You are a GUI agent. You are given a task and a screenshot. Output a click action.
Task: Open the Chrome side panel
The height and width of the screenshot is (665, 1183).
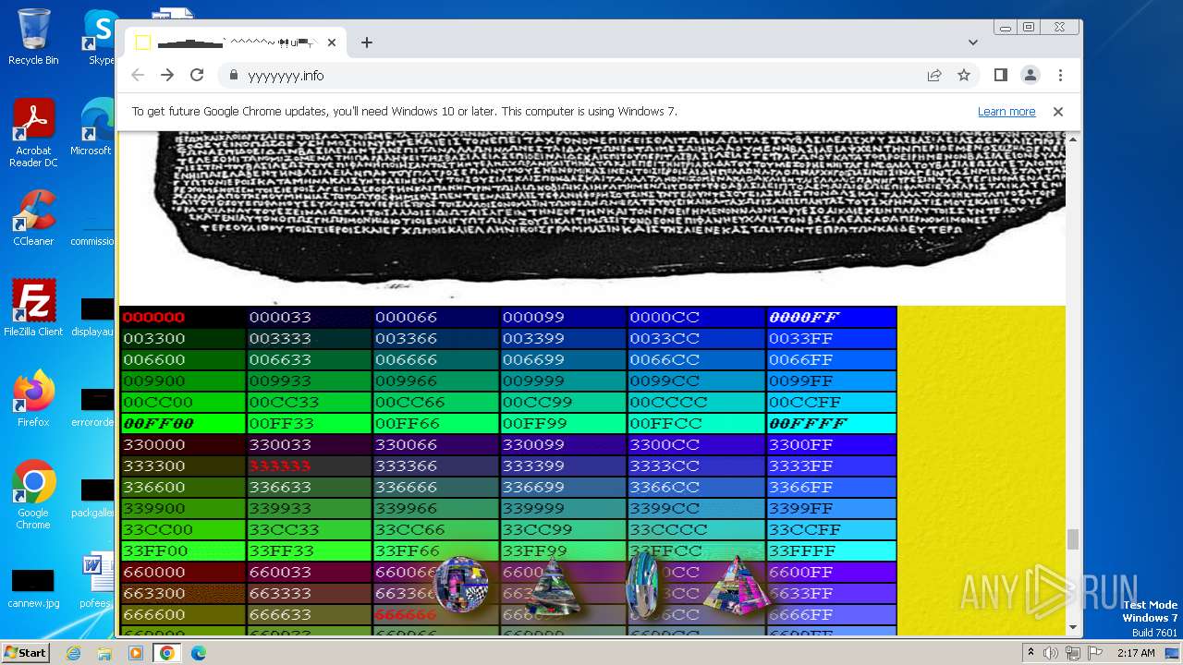click(1001, 76)
